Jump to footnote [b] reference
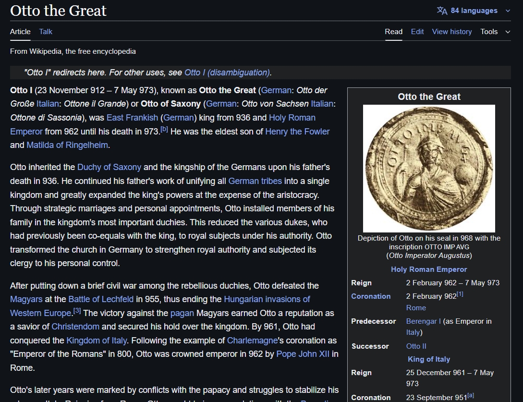523x402 pixels. tap(164, 129)
